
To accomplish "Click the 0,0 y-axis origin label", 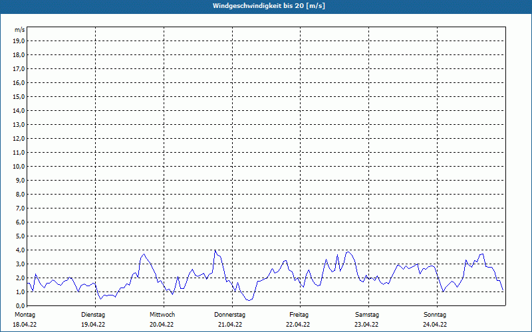I will [x=21, y=305].
